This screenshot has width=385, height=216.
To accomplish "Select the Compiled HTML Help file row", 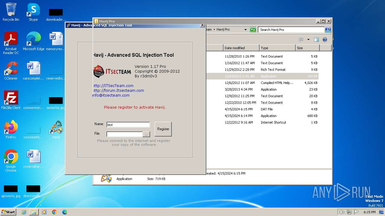I will (x=262, y=83).
